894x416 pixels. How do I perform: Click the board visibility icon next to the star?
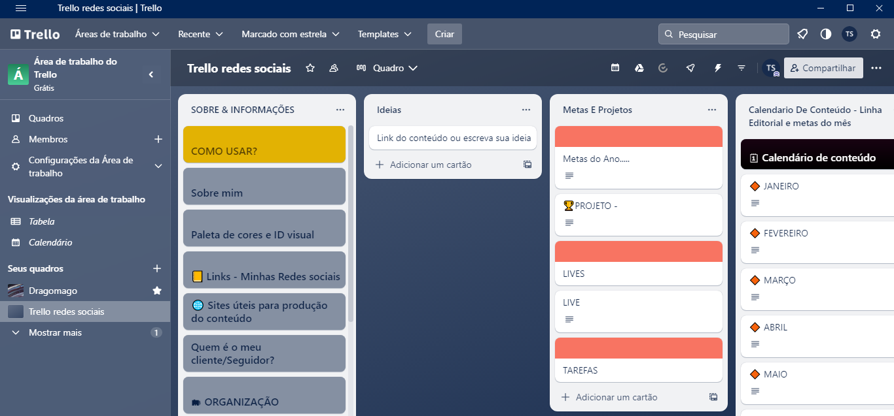tap(334, 68)
